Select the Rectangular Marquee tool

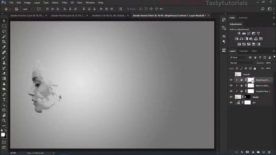[4, 26]
